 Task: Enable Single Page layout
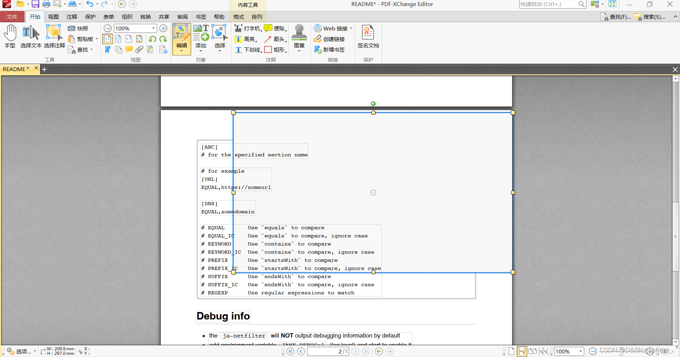511,351
